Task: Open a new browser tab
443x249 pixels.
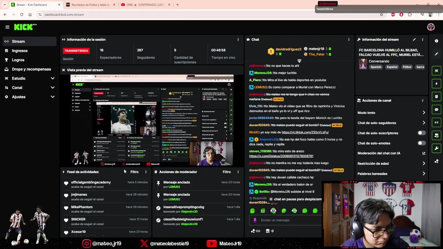Action: pyautogui.click(x=177, y=5)
